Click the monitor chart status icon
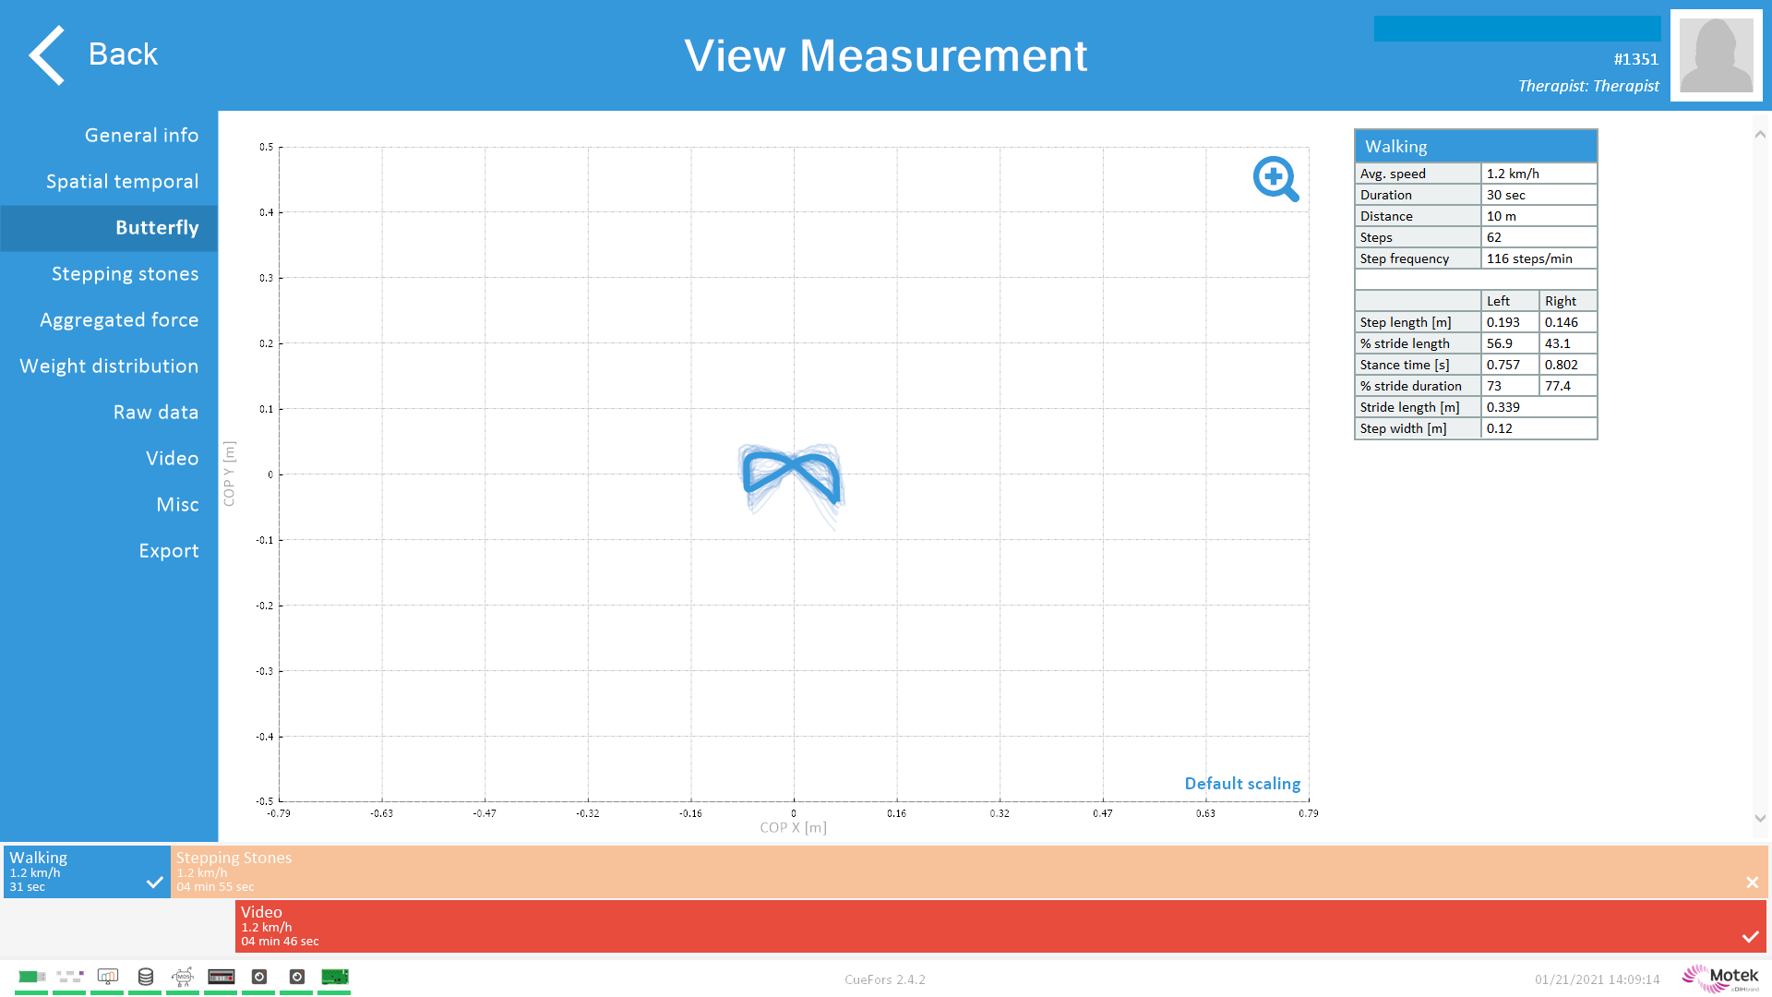 (108, 977)
